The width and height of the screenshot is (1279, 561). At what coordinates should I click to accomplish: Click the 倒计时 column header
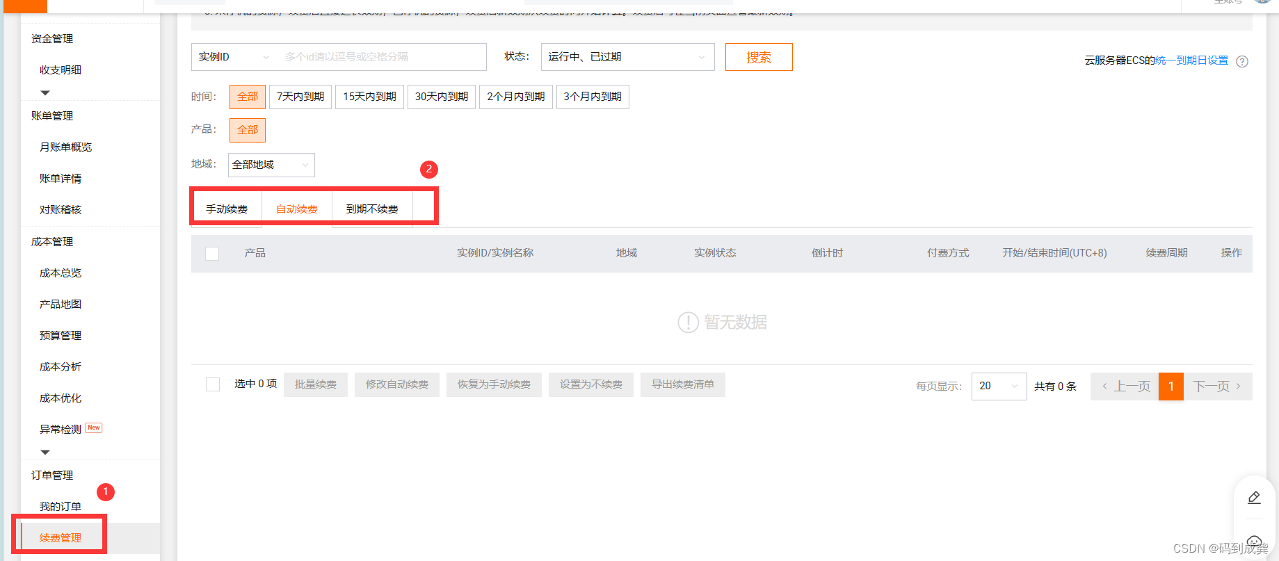tap(827, 253)
